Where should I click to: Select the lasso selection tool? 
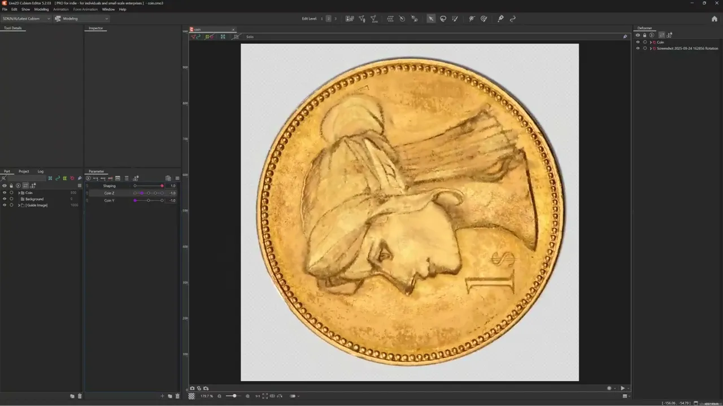point(443,19)
